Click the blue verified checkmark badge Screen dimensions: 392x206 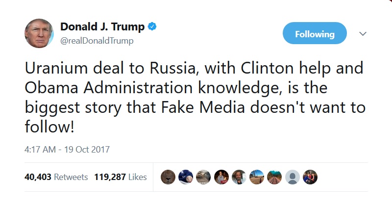tap(152, 26)
